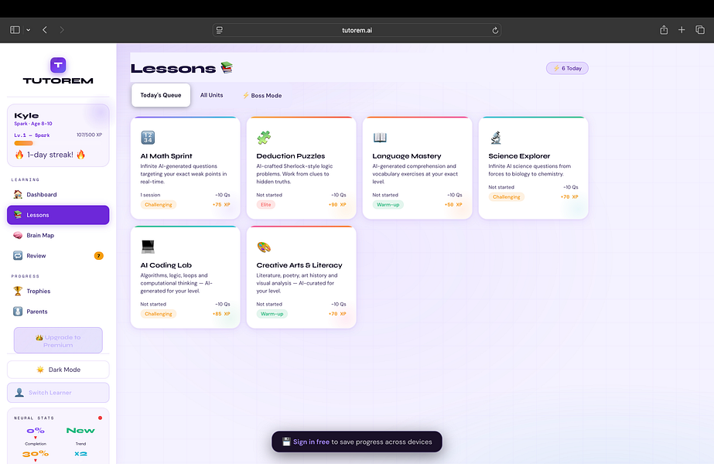The width and height of the screenshot is (714, 464).
Task: Expand the sidebar dropdown chevron in browser toolbar
Action: (28, 30)
